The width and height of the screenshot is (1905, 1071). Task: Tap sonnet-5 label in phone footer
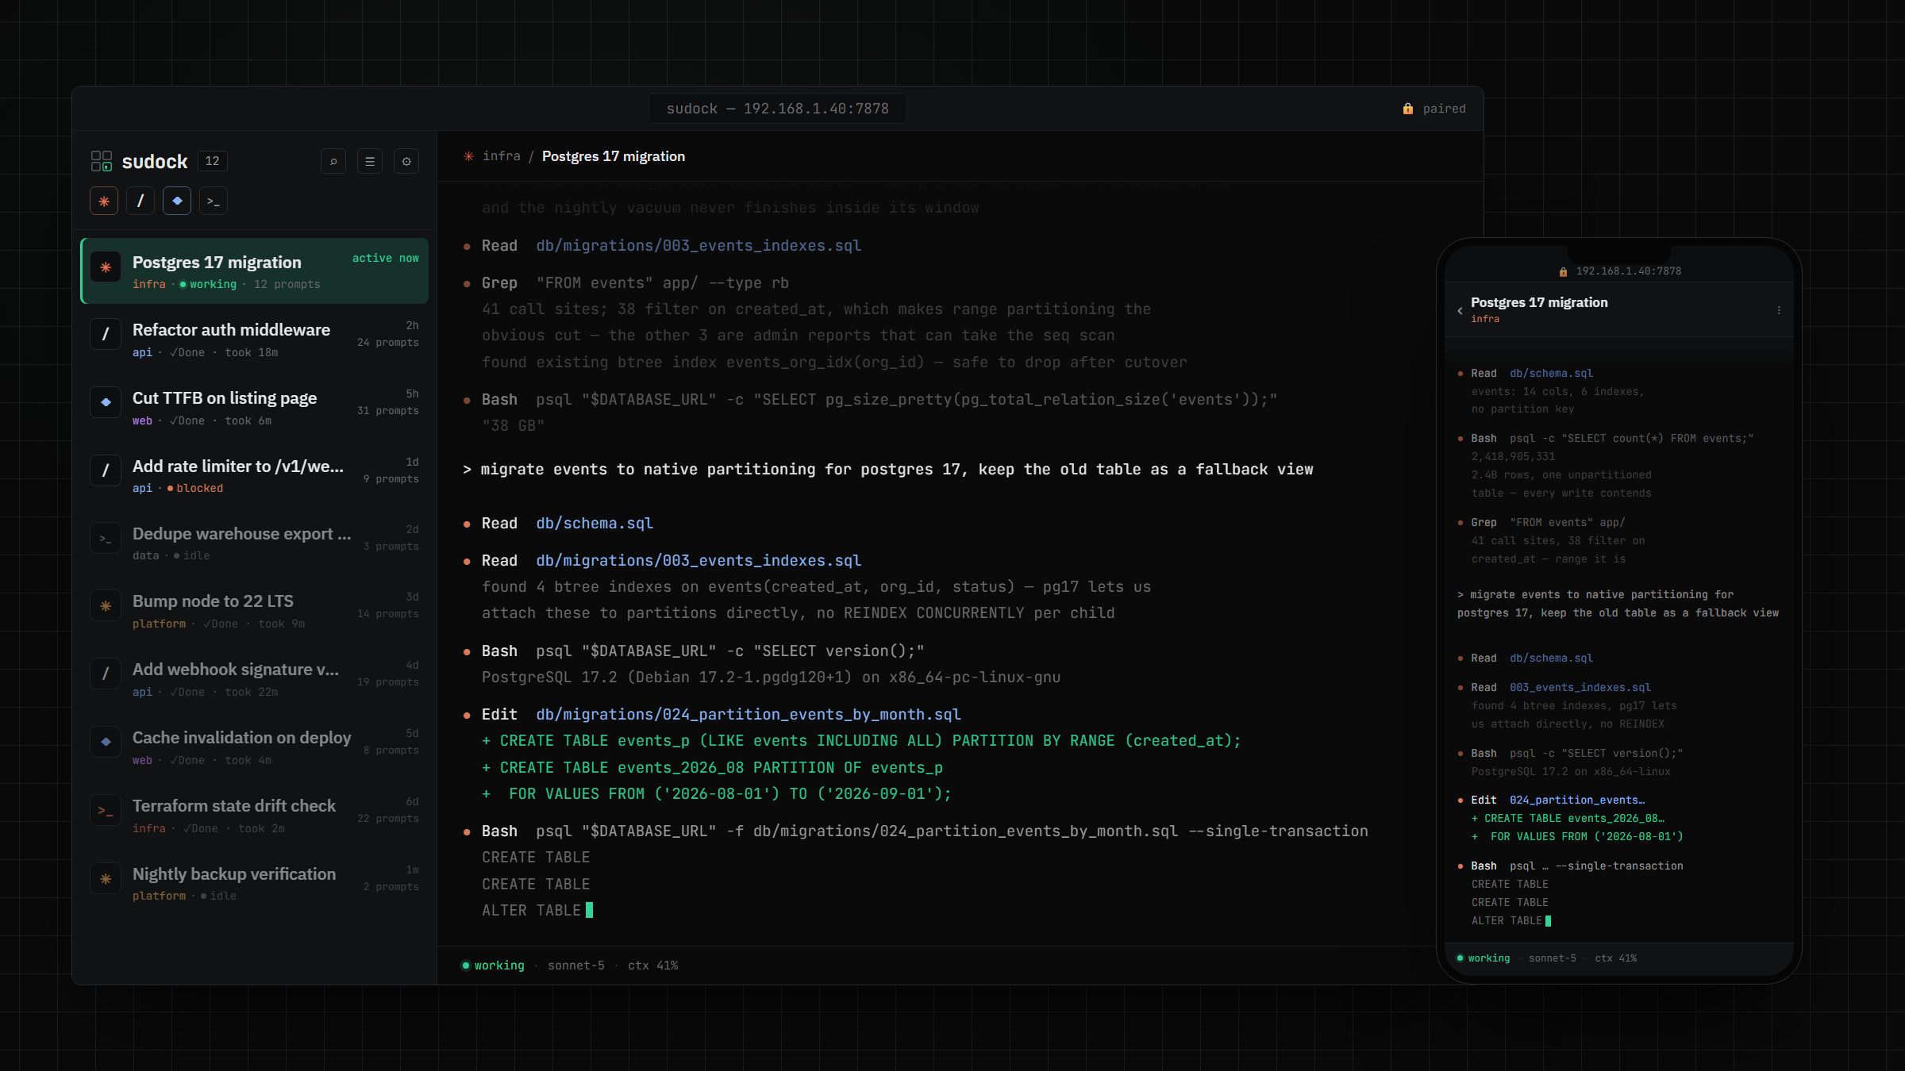click(x=1553, y=958)
